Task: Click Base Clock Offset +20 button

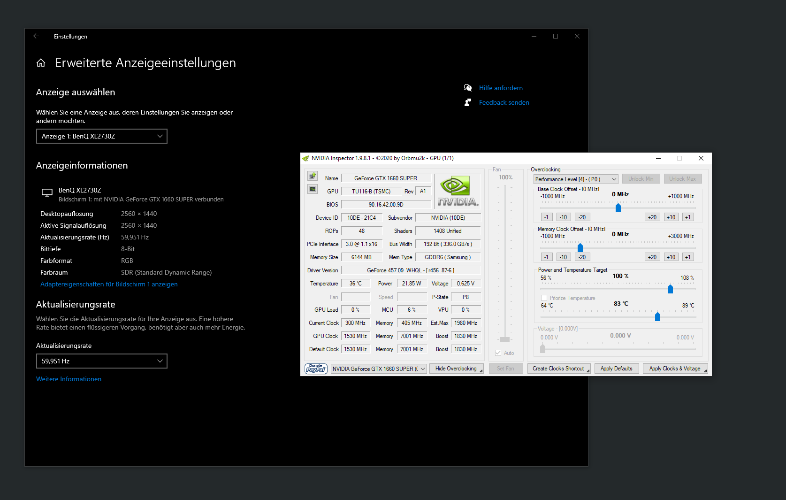Action: click(x=652, y=217)
